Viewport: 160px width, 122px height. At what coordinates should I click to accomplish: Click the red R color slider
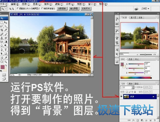pos(136,64)
